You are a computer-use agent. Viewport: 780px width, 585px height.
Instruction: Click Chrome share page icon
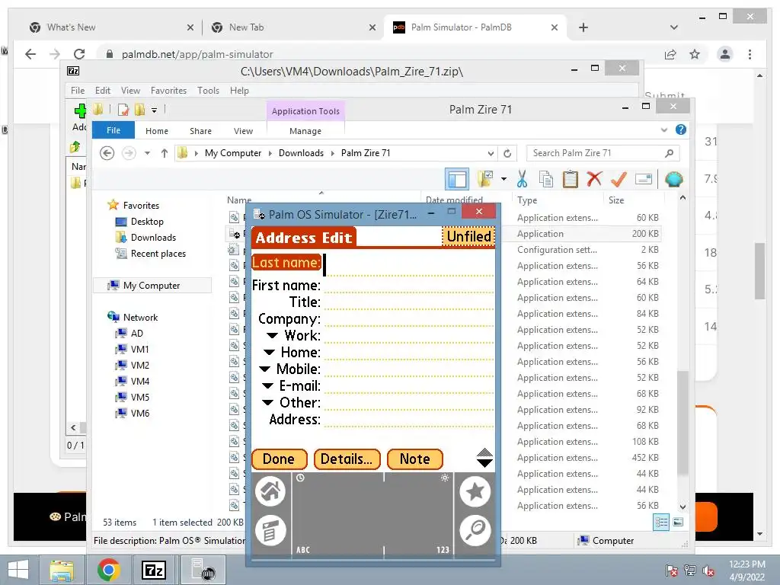point(670,54)
